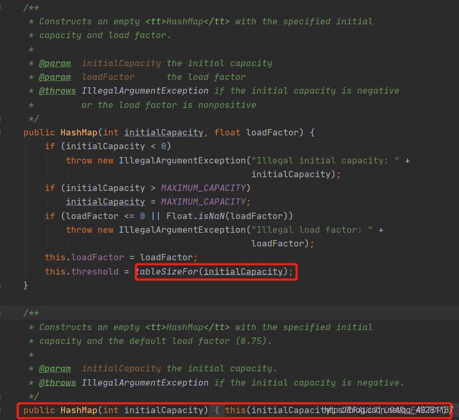Click the word default in the comment

click(148, 341)
